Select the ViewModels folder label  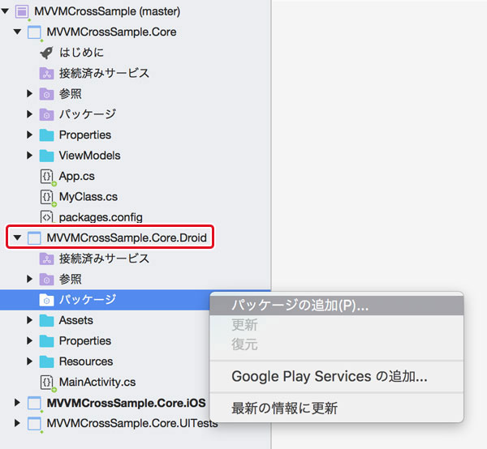(x=89, y=156)
